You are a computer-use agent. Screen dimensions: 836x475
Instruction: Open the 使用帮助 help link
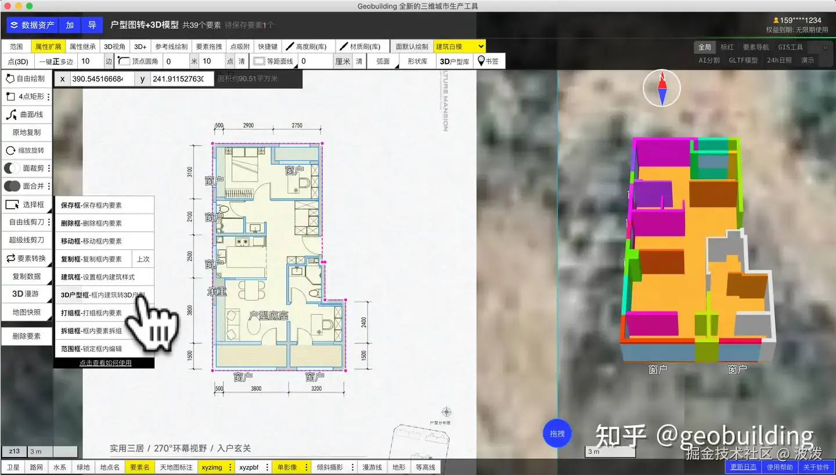click(780, 467)
